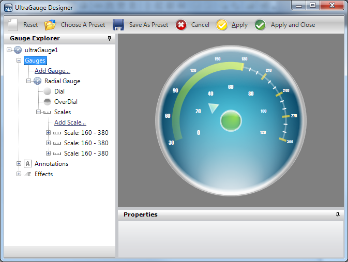Select the OverDial tree item

coord(66,102)
